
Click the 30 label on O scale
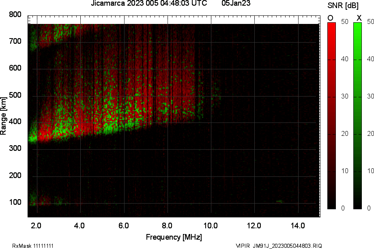pos(345,97)
